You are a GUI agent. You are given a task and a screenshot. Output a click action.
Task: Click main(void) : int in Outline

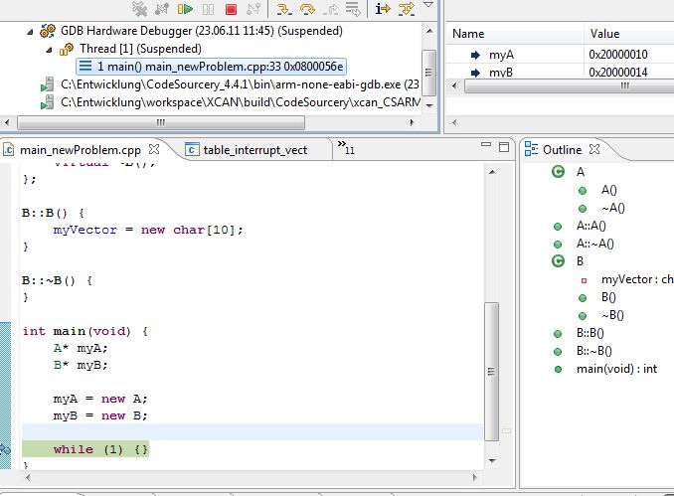click(616, 369)
